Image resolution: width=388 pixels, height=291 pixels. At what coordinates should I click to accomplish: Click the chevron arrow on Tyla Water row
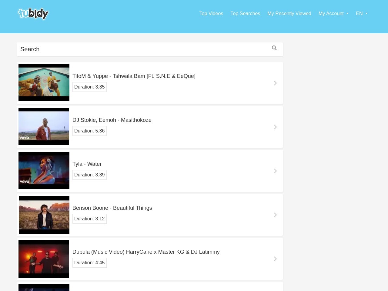275,171
